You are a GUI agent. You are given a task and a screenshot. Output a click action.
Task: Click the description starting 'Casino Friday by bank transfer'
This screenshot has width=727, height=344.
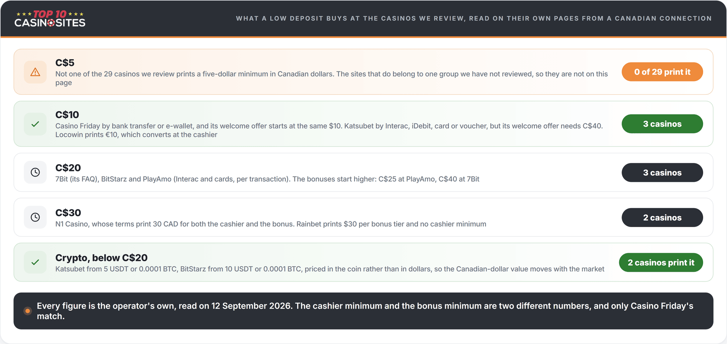(329, 130)
